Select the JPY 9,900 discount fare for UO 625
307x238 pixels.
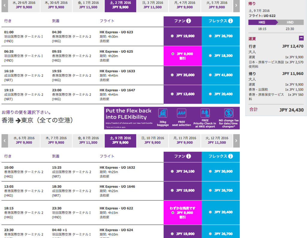point(173,54)
